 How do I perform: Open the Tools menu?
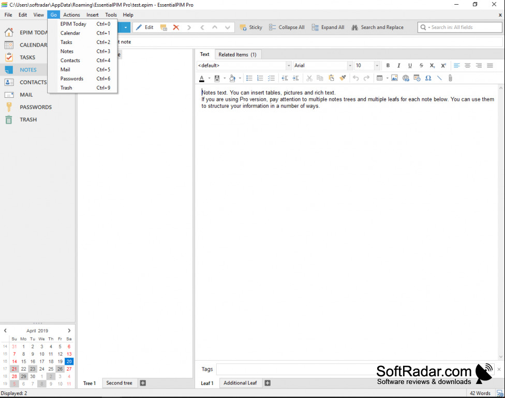click(111, 15)
